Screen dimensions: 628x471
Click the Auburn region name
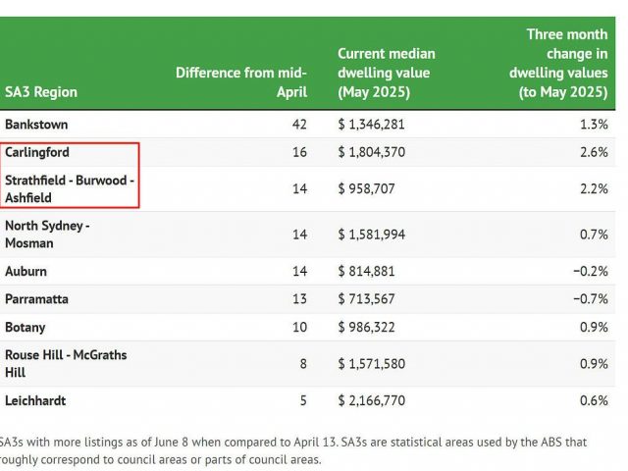point(26,271)
